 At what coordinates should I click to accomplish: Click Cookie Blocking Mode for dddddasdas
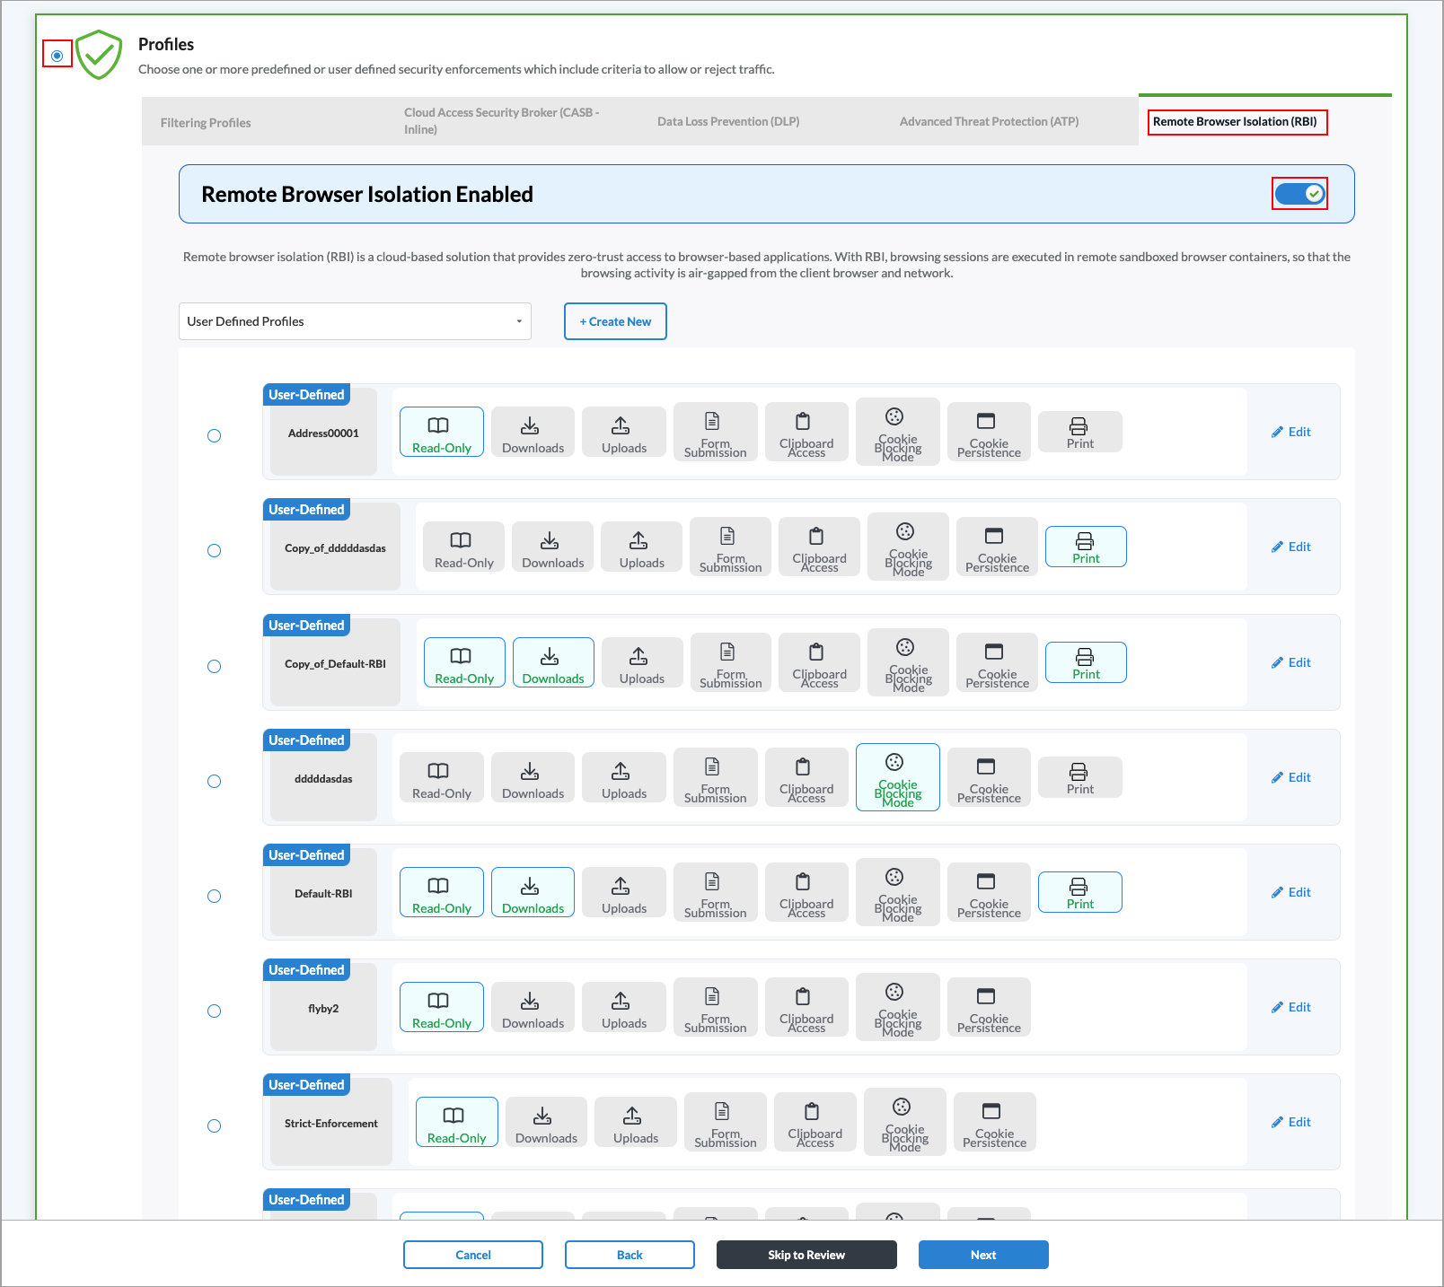pyautogui.click(x=897, y=777)
